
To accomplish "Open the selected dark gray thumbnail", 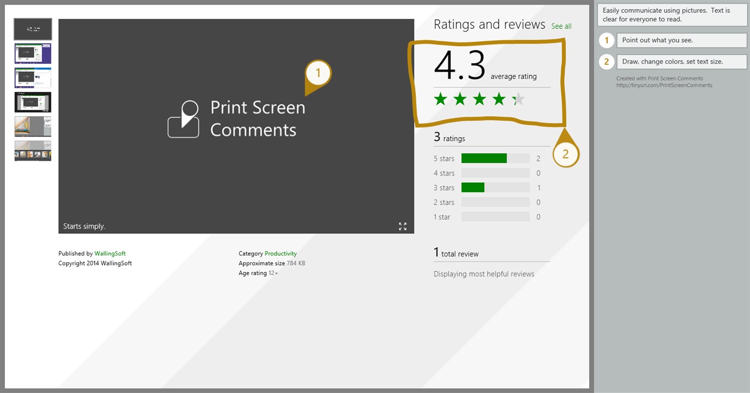I will (33, 29).
